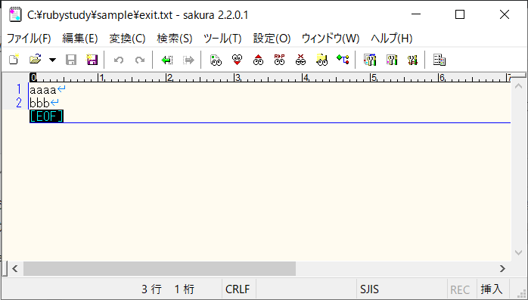Open Grep with the folder binoculars icon
The image size is (528, 300).
click(322, 60)
